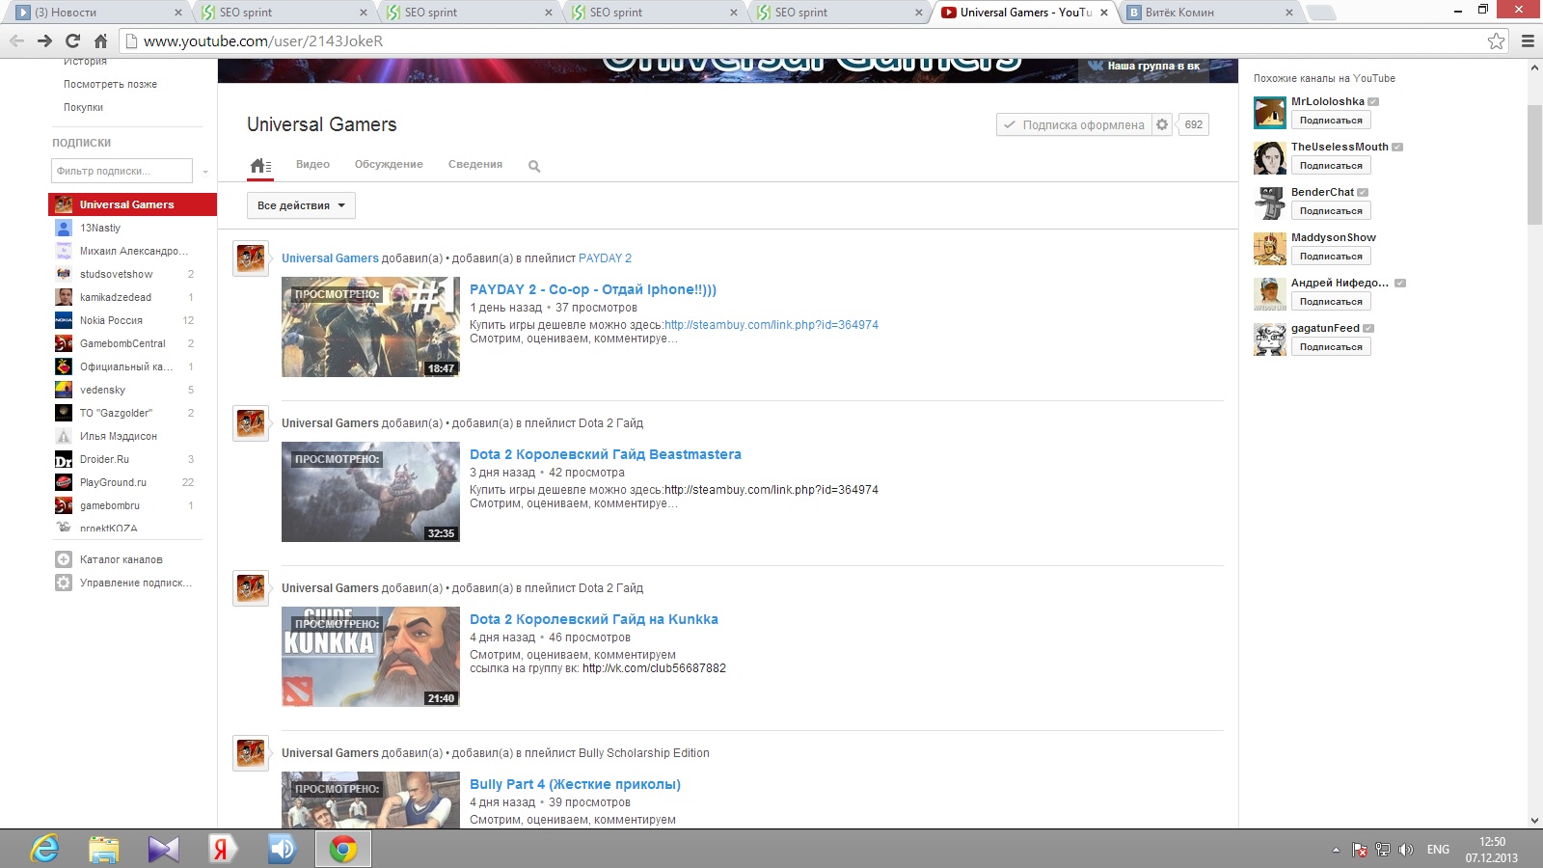This screenshot has height=868, width=1543.
Task: Click Управление подписками gear icon
Action: [64, 583]
